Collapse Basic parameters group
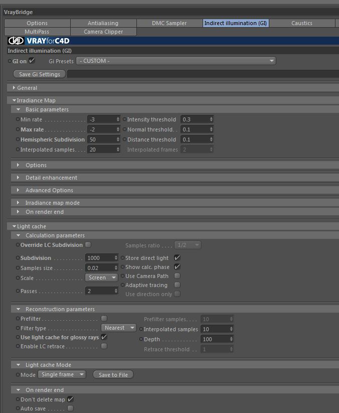 pos(18,109)
